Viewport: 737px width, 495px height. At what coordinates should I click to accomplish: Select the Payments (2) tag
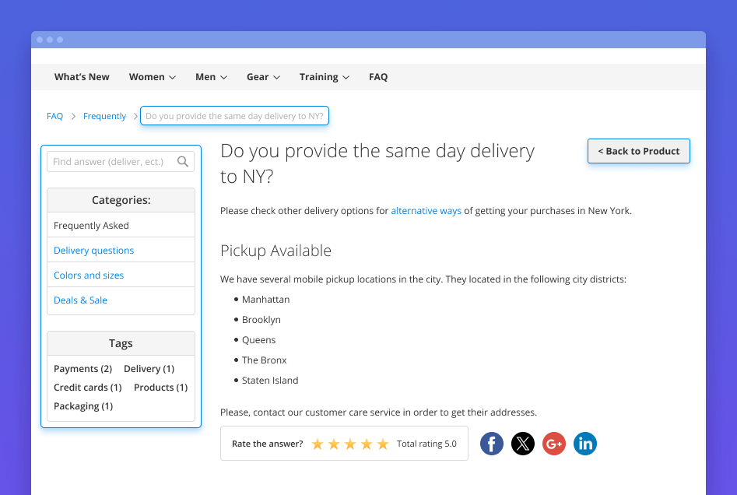[82, 369]
